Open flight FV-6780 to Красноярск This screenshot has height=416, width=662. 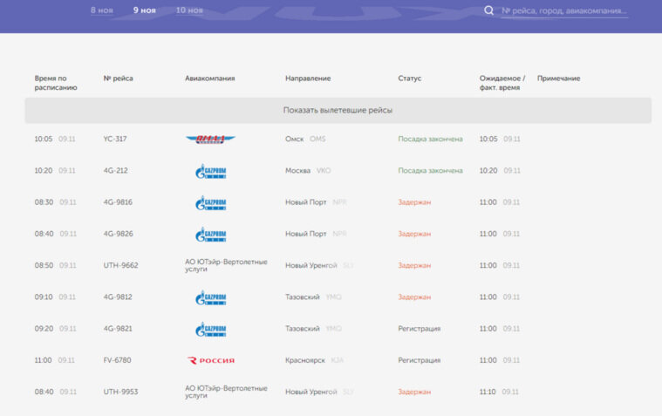click(x=338, y=360)
